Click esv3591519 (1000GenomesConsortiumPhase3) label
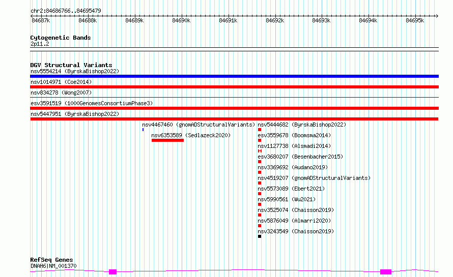The image size is (453, 277). [x=92, y=103]
